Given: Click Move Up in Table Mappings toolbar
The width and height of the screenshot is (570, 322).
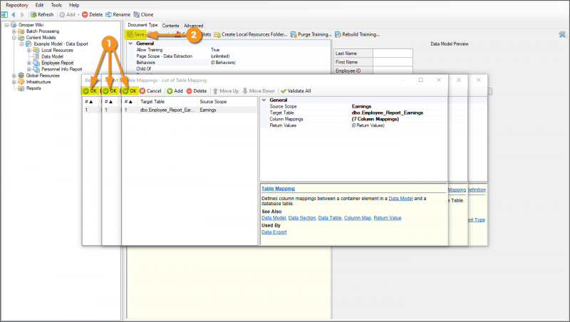Looking at the screenshot, I should 226,91.
